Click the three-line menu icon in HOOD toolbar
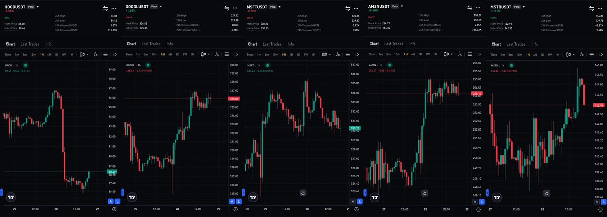Image resolution: width=607 pixels, height=217 pixels. 105,54
